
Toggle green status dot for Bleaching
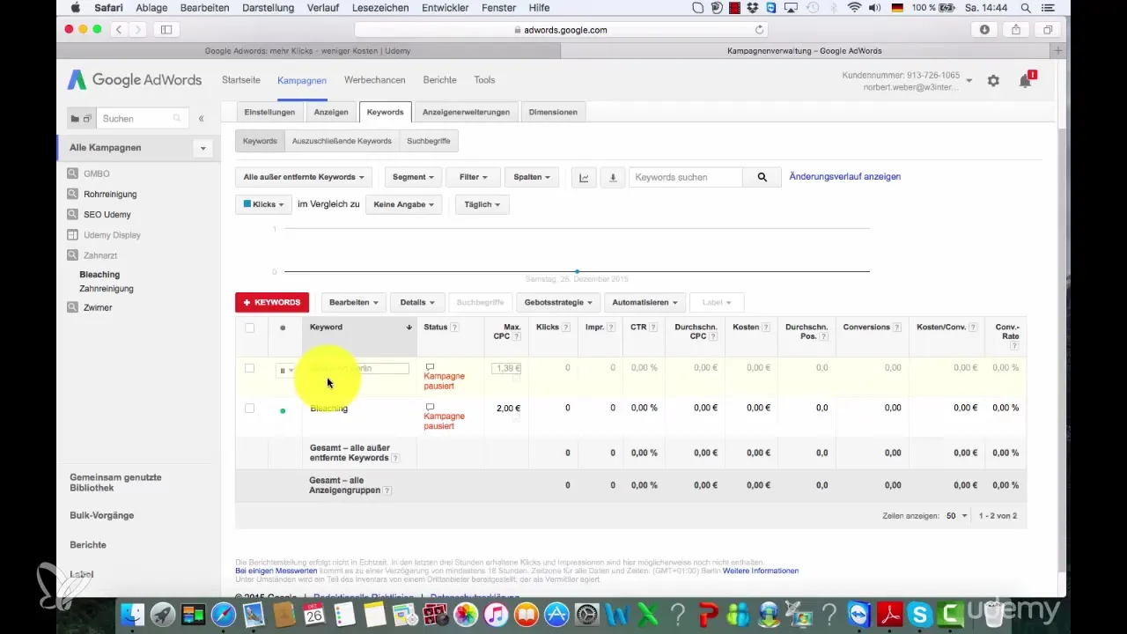pyautogui.click(x=283, y=410)
